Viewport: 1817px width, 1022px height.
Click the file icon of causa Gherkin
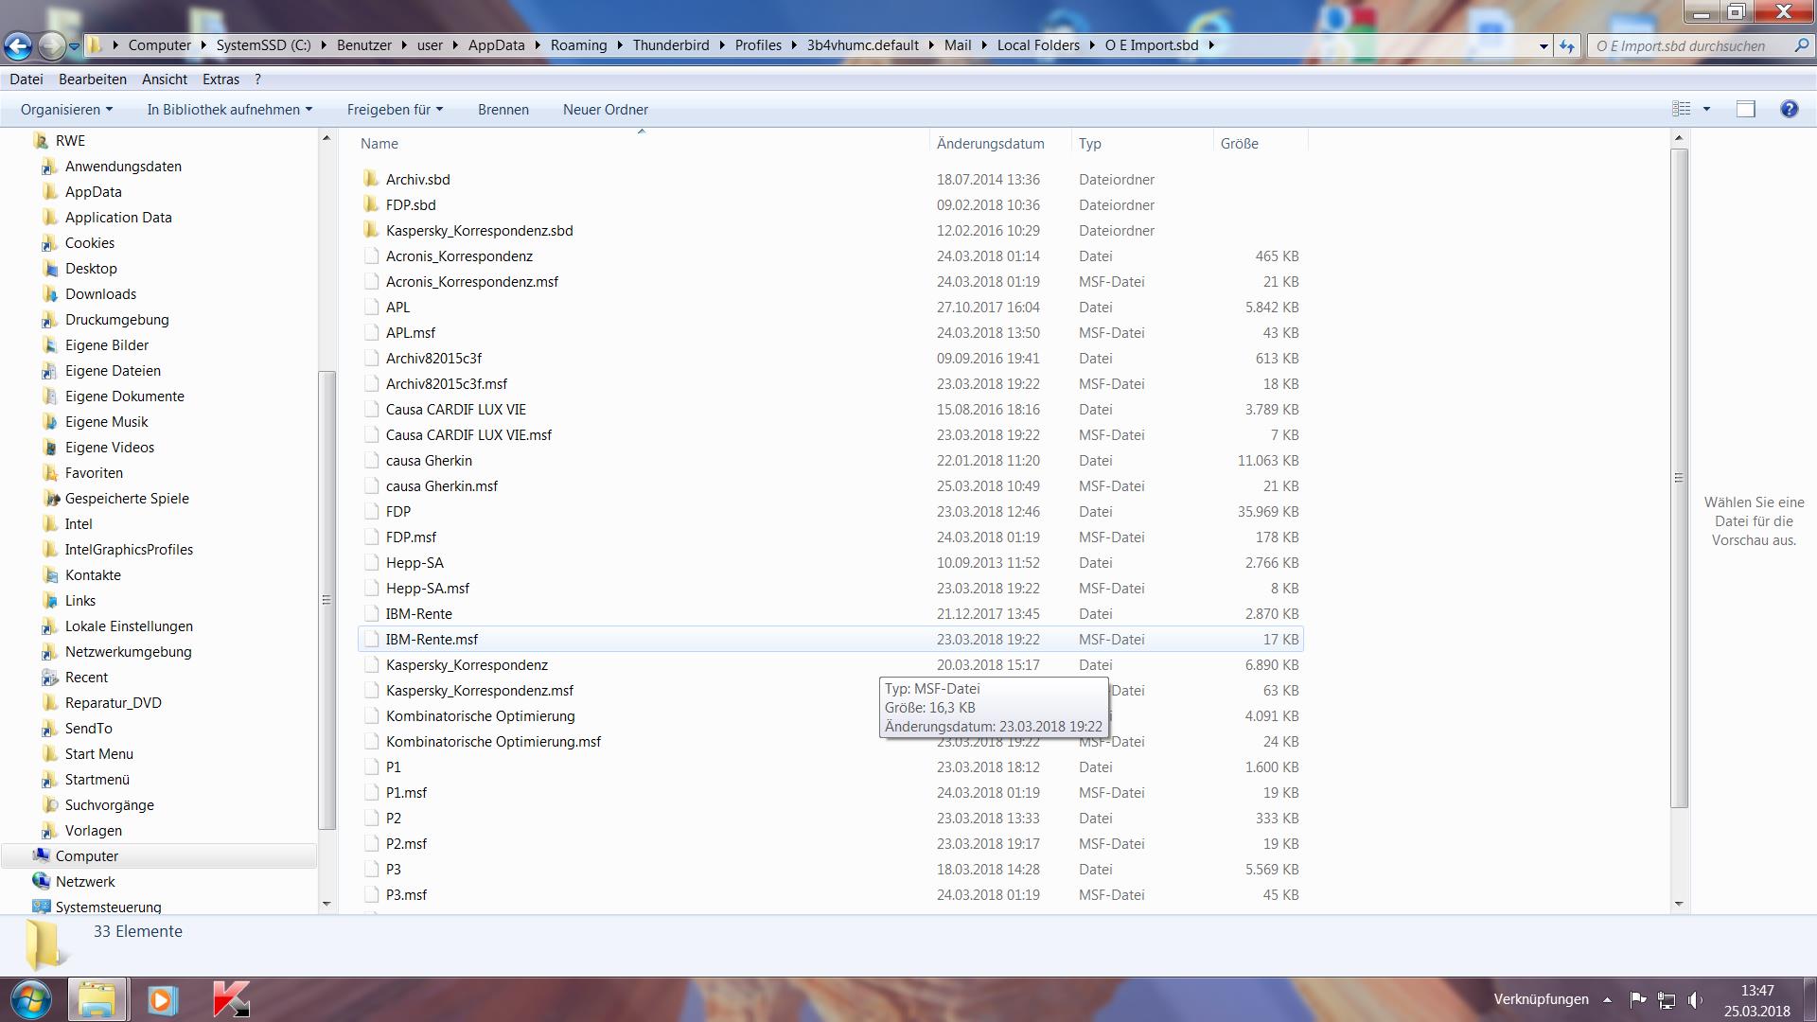tap(371, 460)
